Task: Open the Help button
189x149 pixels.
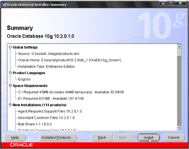Action: [x=15, y=138]
